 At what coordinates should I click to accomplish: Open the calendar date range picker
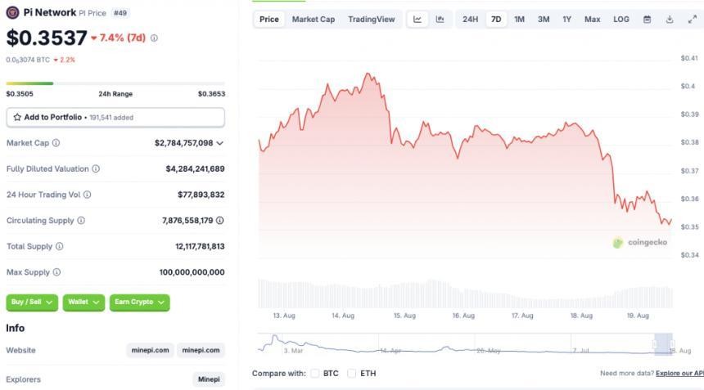pyautogui.click(x=647, y=19)
